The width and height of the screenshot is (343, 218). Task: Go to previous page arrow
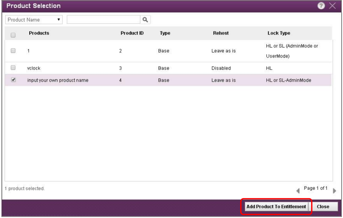tap(297, 191)
